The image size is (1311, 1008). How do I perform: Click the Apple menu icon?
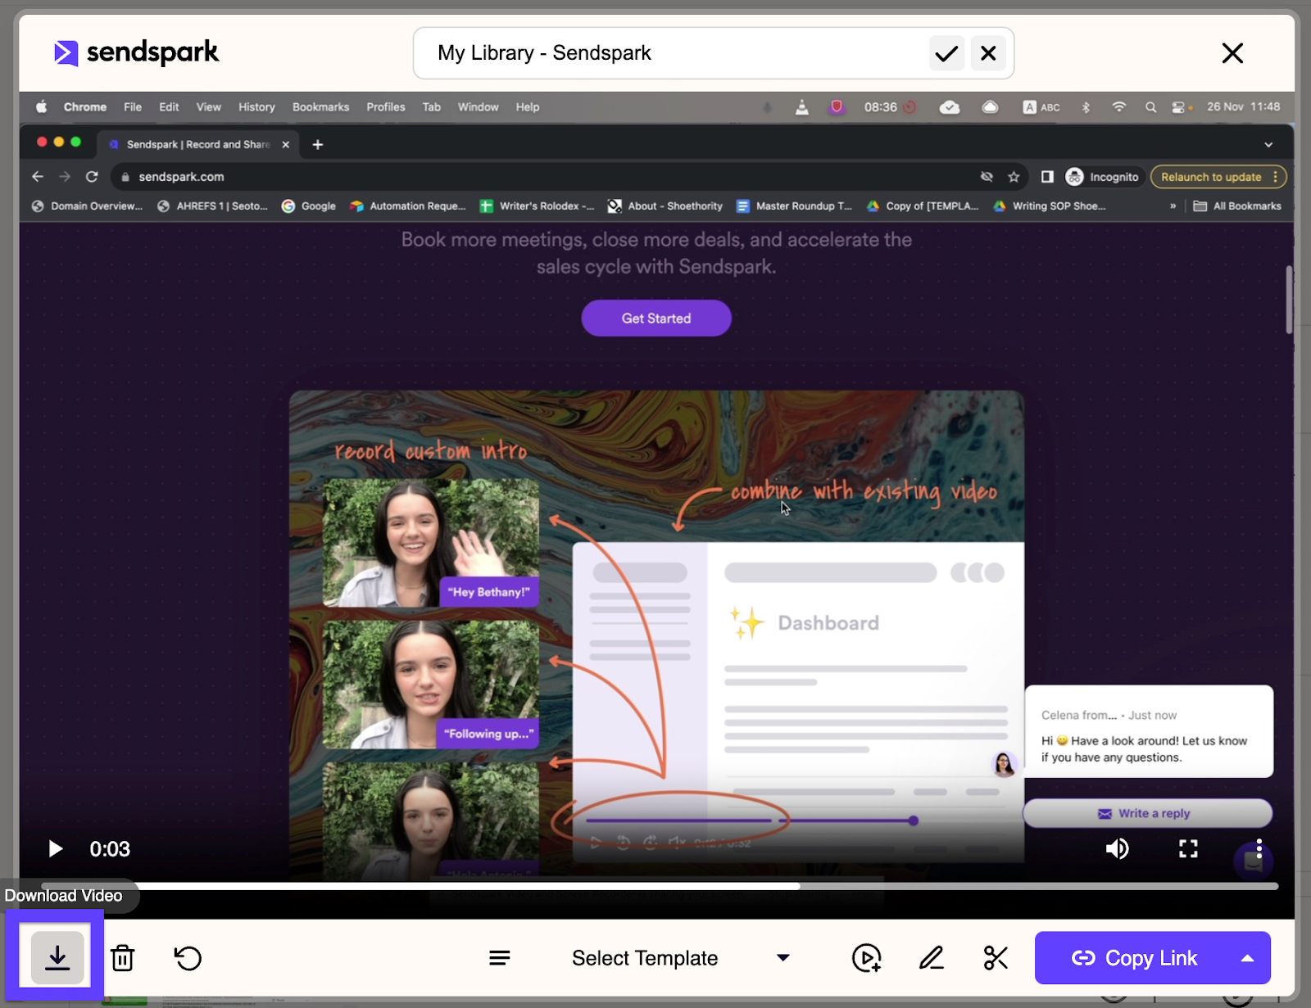41,106
